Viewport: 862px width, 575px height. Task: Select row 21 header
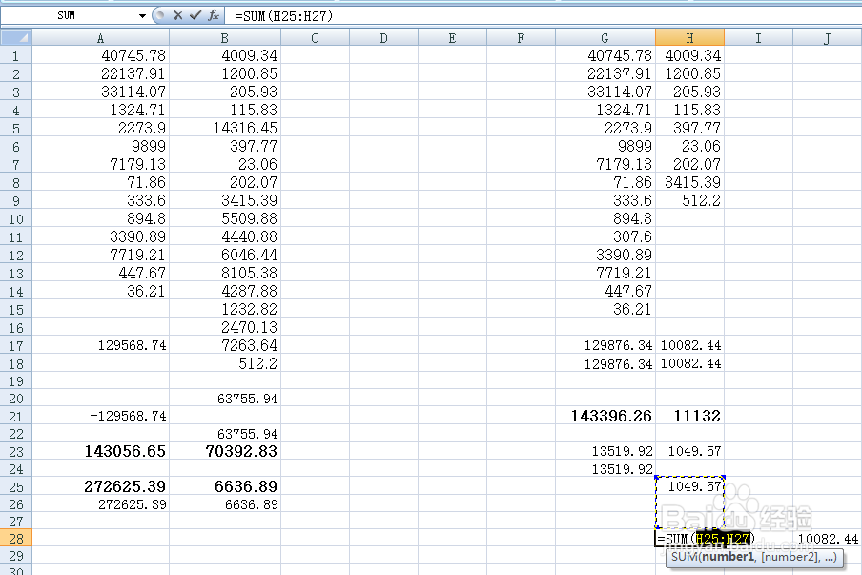[16, 416]
